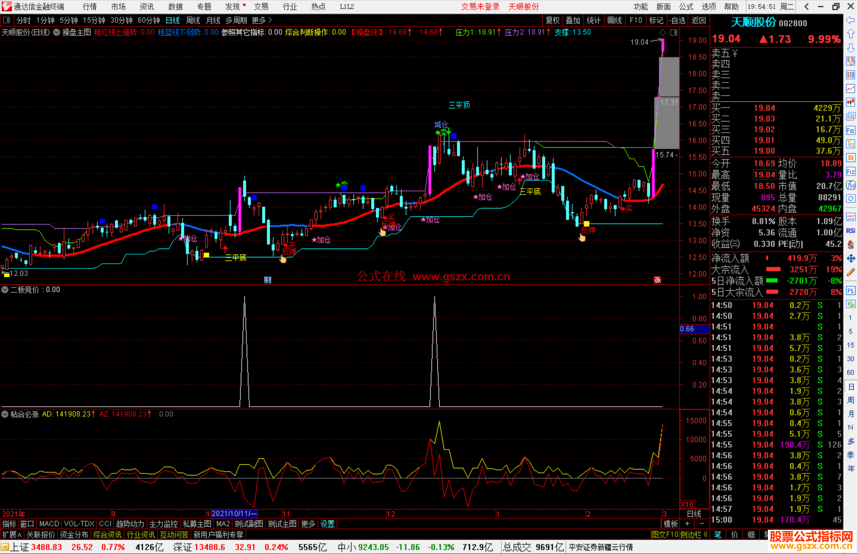858x554 pixels.
Task: Click the orange document icon in sidebar
Action: point(850,158)
